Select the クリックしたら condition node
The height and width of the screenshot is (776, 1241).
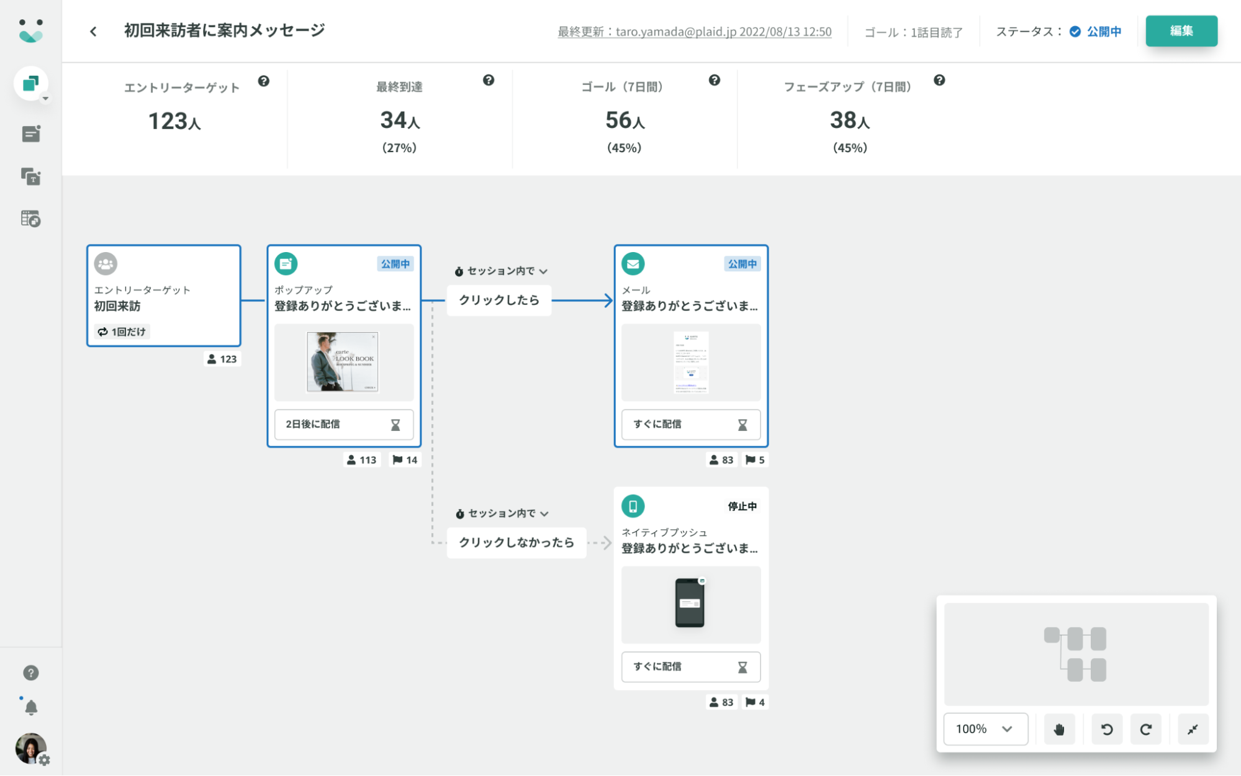pyautogui.click(x=499, y=300)
